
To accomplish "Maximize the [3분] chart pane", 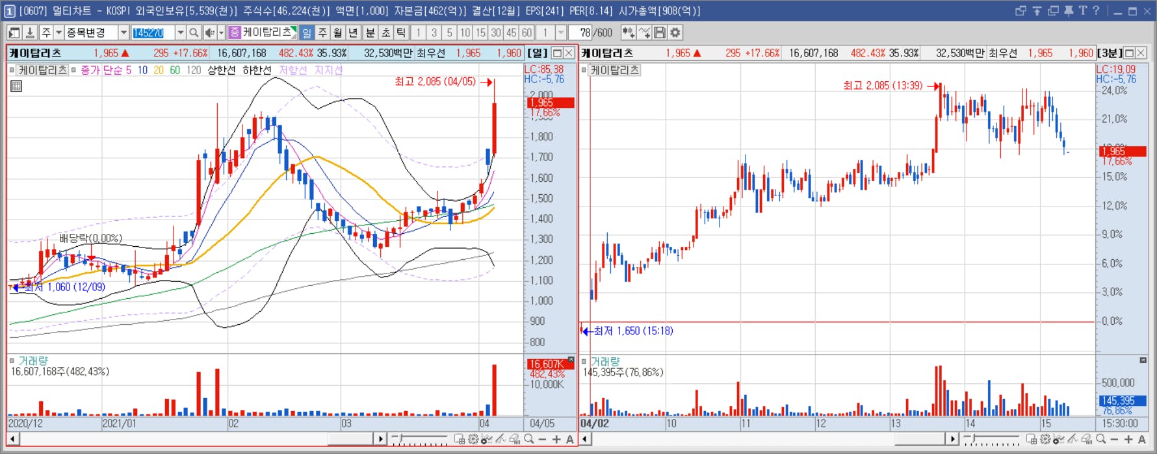I will pyautogui.click(x=1130, y=53).
